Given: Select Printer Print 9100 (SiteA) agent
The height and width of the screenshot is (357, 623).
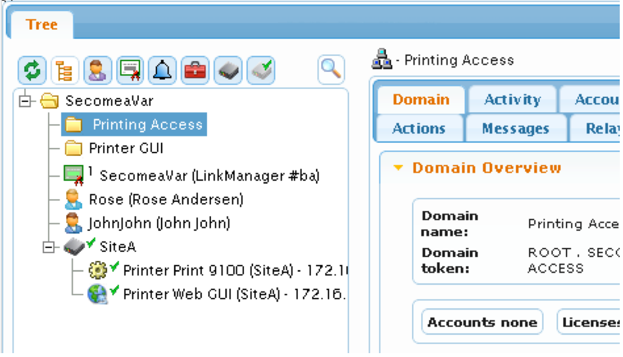Looking at the screenshot, I should 235,270.
